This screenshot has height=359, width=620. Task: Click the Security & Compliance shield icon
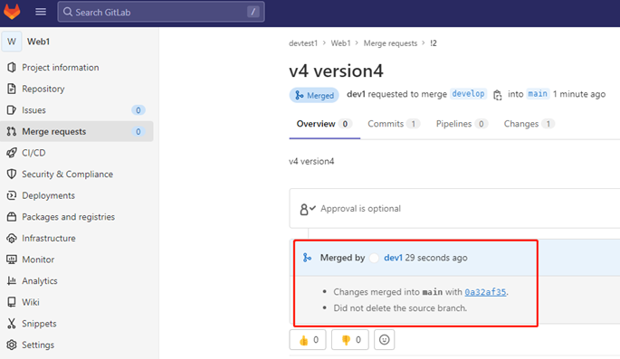12,175
